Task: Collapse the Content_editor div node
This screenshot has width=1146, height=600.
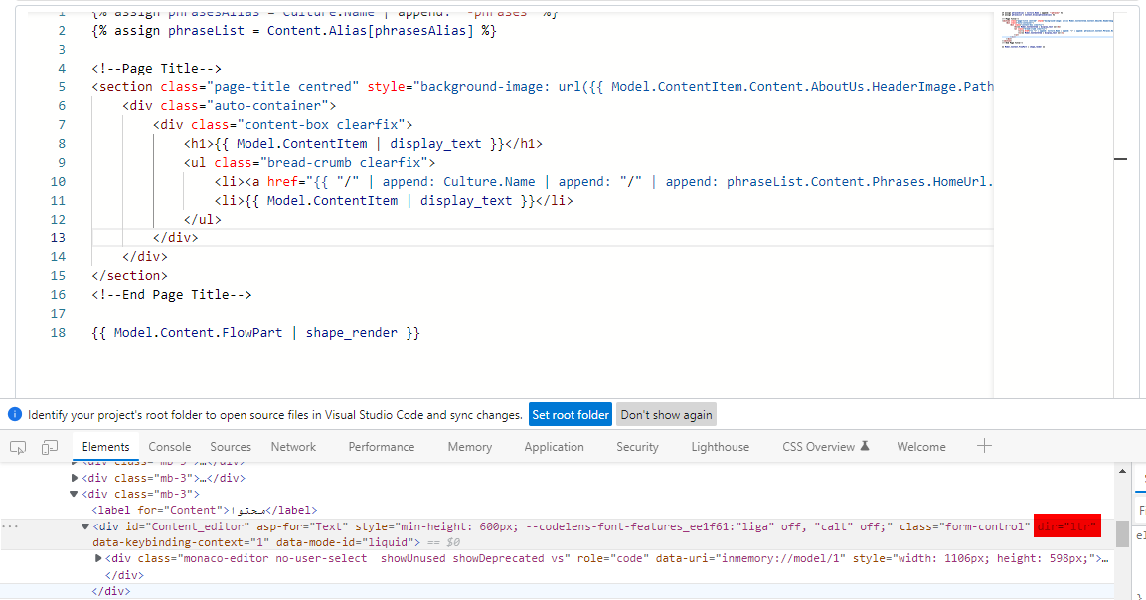Action: [84, 526]
